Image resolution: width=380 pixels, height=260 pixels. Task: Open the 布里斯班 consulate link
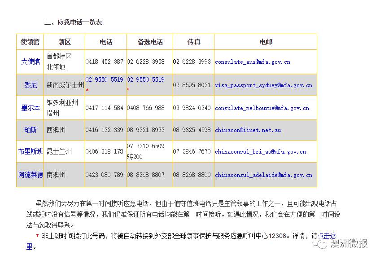point(31,151)
